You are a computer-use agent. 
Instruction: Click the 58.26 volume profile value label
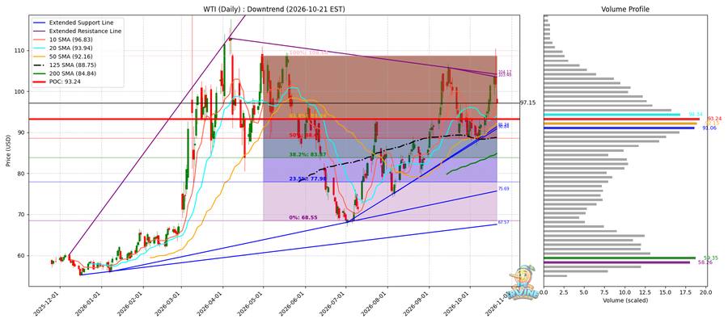tap(705, 262)
